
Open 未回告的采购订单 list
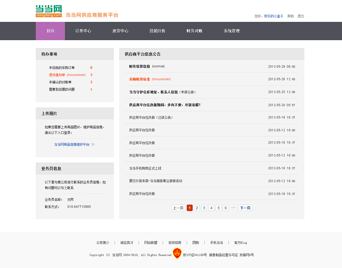[62, 67]
